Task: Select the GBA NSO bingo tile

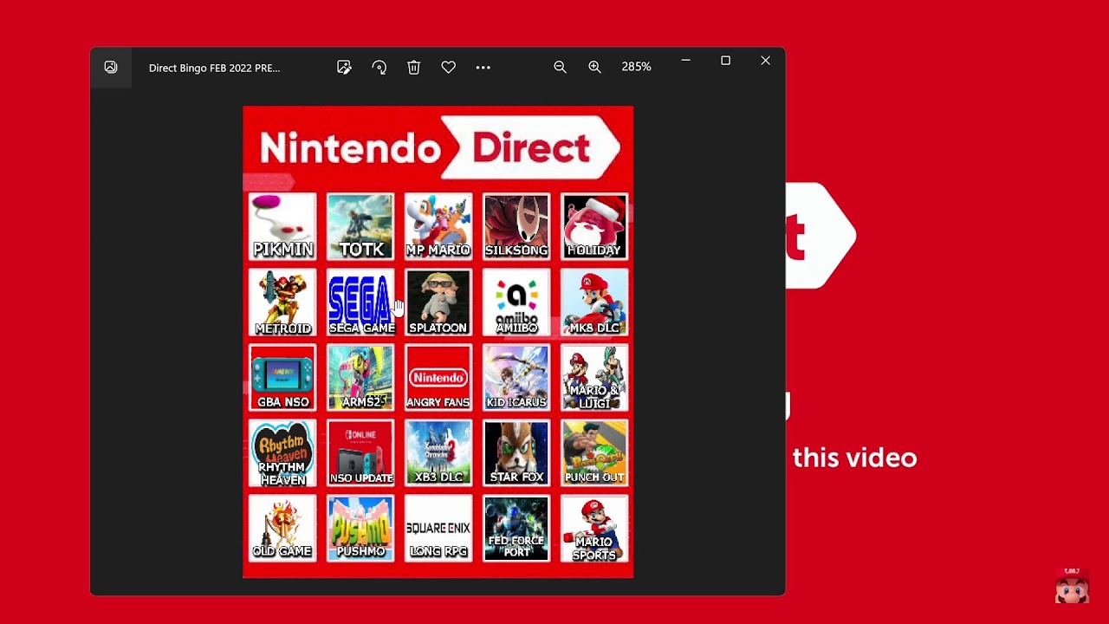Action: 282,378
